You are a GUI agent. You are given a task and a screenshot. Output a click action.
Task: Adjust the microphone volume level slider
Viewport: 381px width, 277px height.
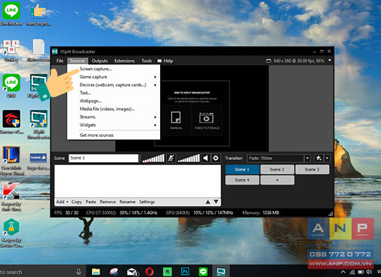pos(153,158)
